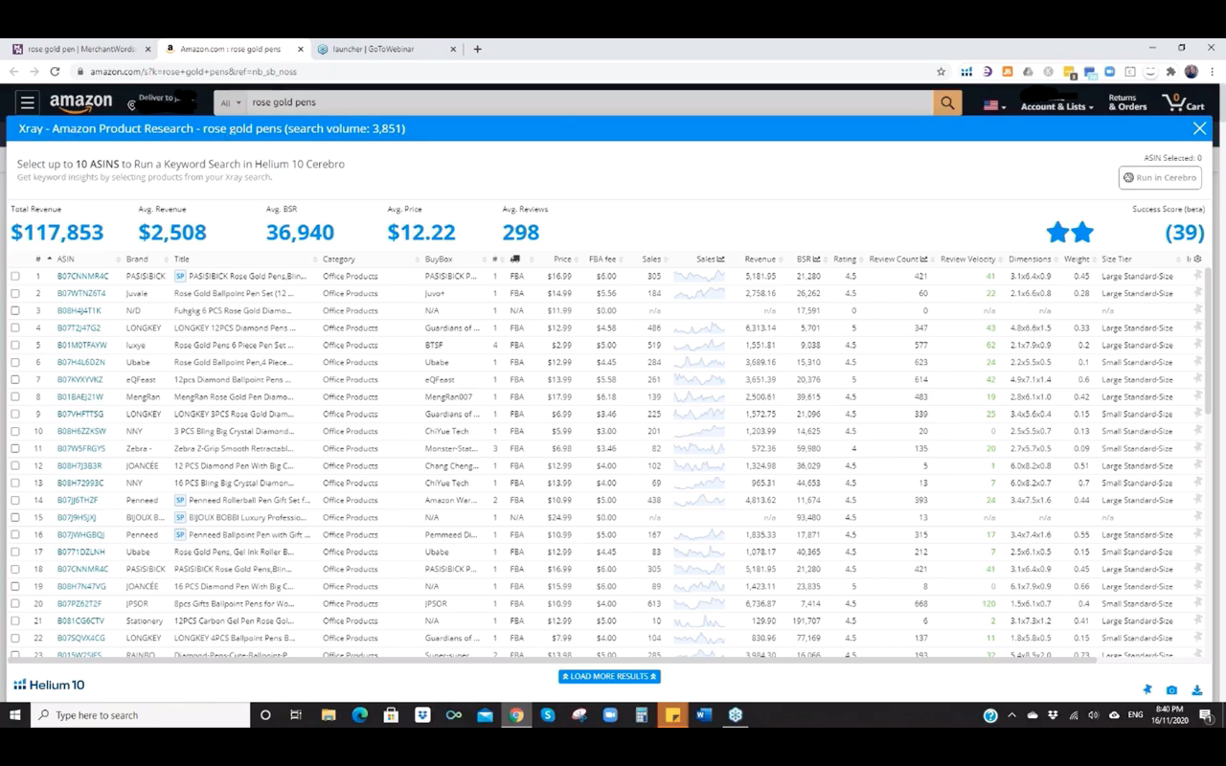Screen dimensions: 1226x766
Task: Open ASIN link B07VHFTTSG
Action: coord(80,414)
